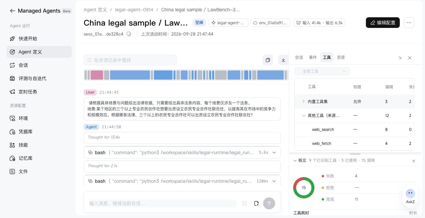This screenshot has width=425, height=218.
Task: Copy the session ID sess_01a...de328c4
Action: point(129,34)
